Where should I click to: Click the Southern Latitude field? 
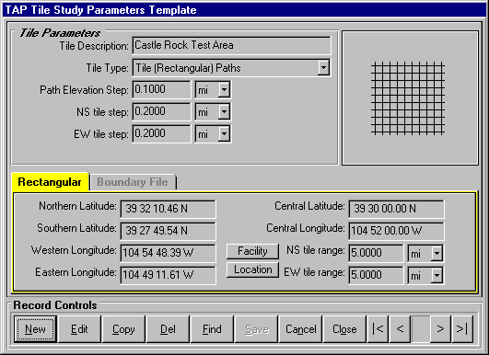pos(168,231)
